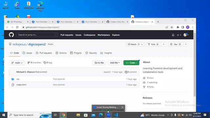Open the 1 watching link

[x=150, y=82]
